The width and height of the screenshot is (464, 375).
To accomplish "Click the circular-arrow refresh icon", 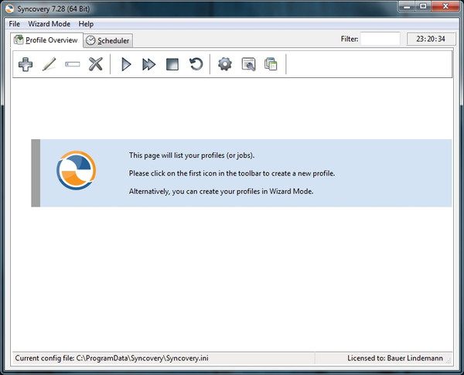I will click(x=196, y=64).
